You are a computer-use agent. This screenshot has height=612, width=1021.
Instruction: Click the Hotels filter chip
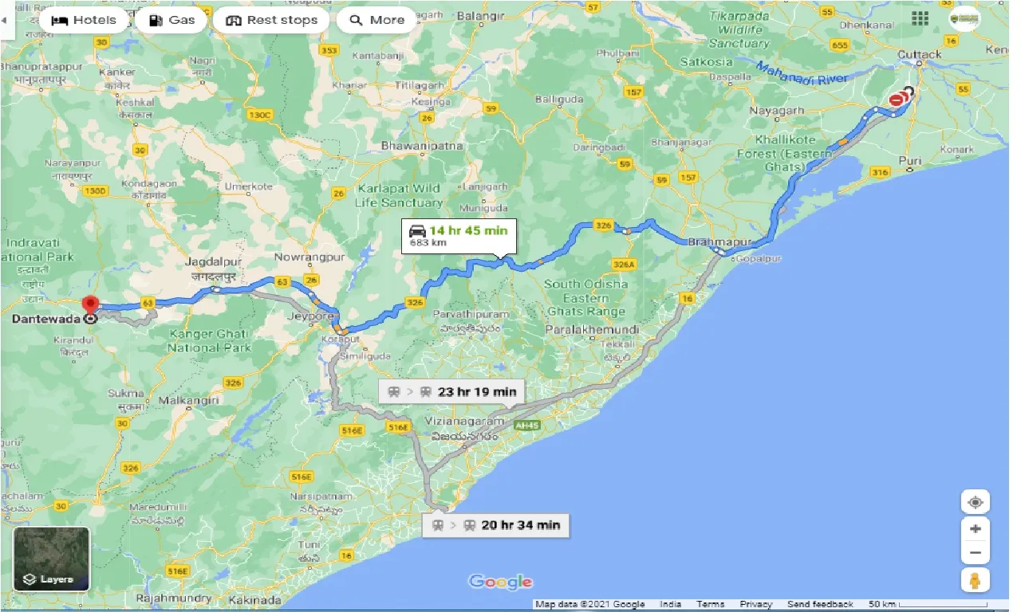tap(83, 21)
